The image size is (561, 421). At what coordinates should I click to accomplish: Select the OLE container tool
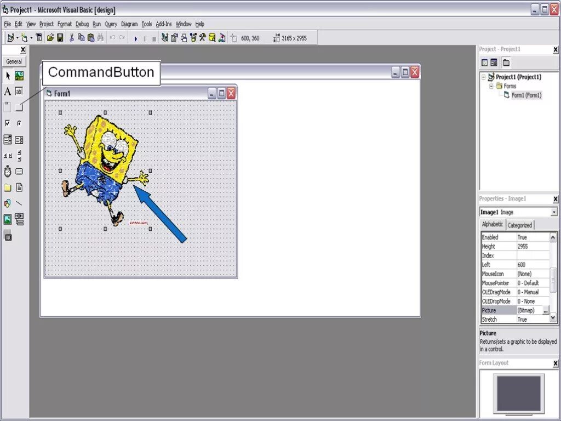tap(8, 235)
